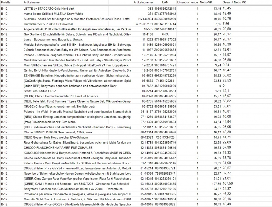The image size is (272, 207).
Task: Click the Chicco Einweg-Lätzchen article cell
Action: point(77,117)
